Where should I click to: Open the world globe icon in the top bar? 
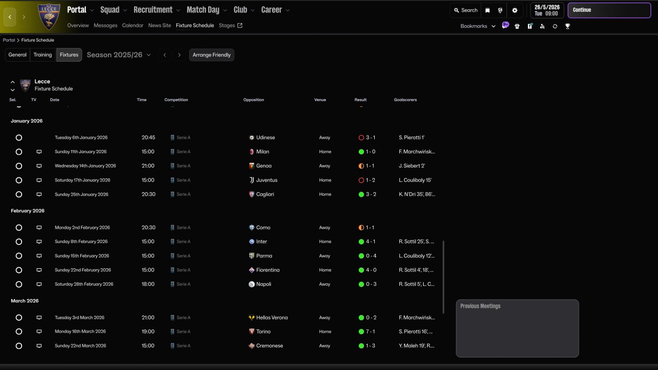pyautogui.click(x=500, y=10)
